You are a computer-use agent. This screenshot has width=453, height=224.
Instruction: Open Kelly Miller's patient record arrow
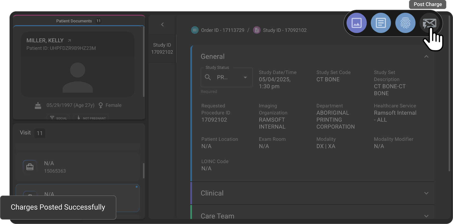[69, 41]
